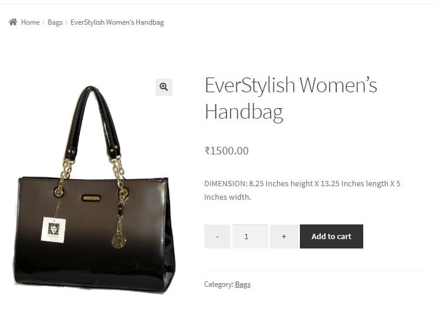Click the gold logo plate on bag front

(90, 198)
